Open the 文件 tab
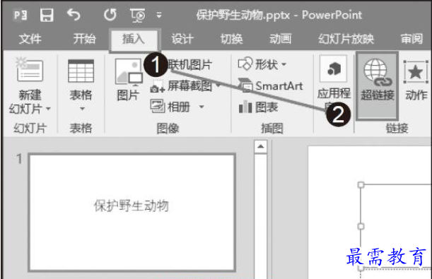 (30, 39)
